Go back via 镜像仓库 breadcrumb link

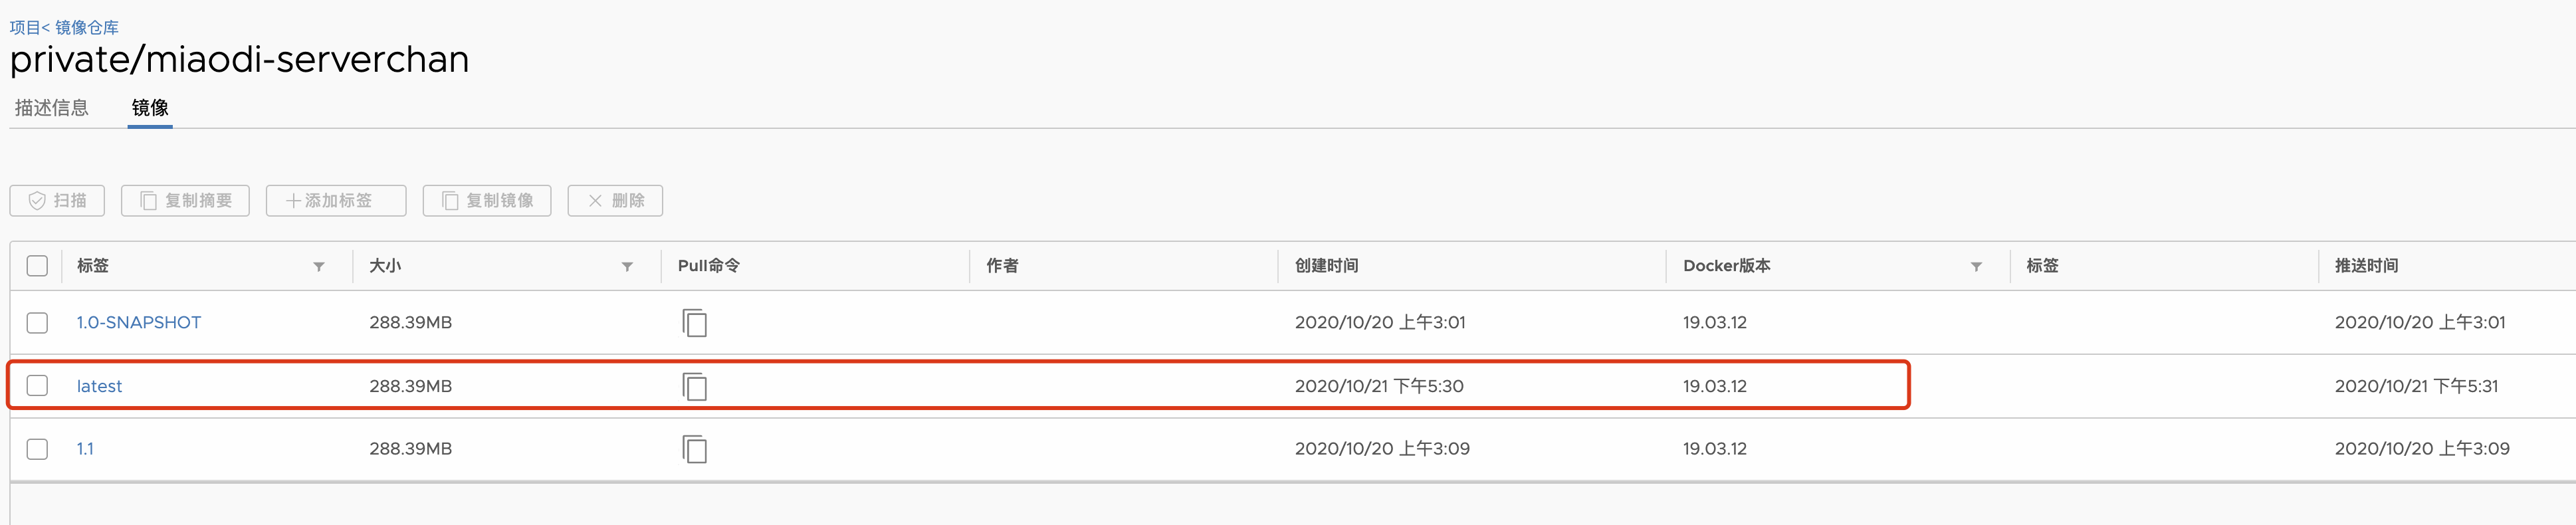pos(87,28)
